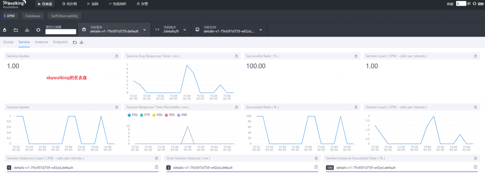
Task: Switch to the Instance tab
Action: point(41,42)
